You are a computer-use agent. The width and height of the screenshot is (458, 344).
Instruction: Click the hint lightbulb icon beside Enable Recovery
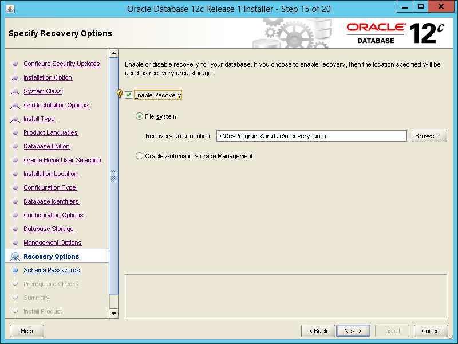coord(120,93)
